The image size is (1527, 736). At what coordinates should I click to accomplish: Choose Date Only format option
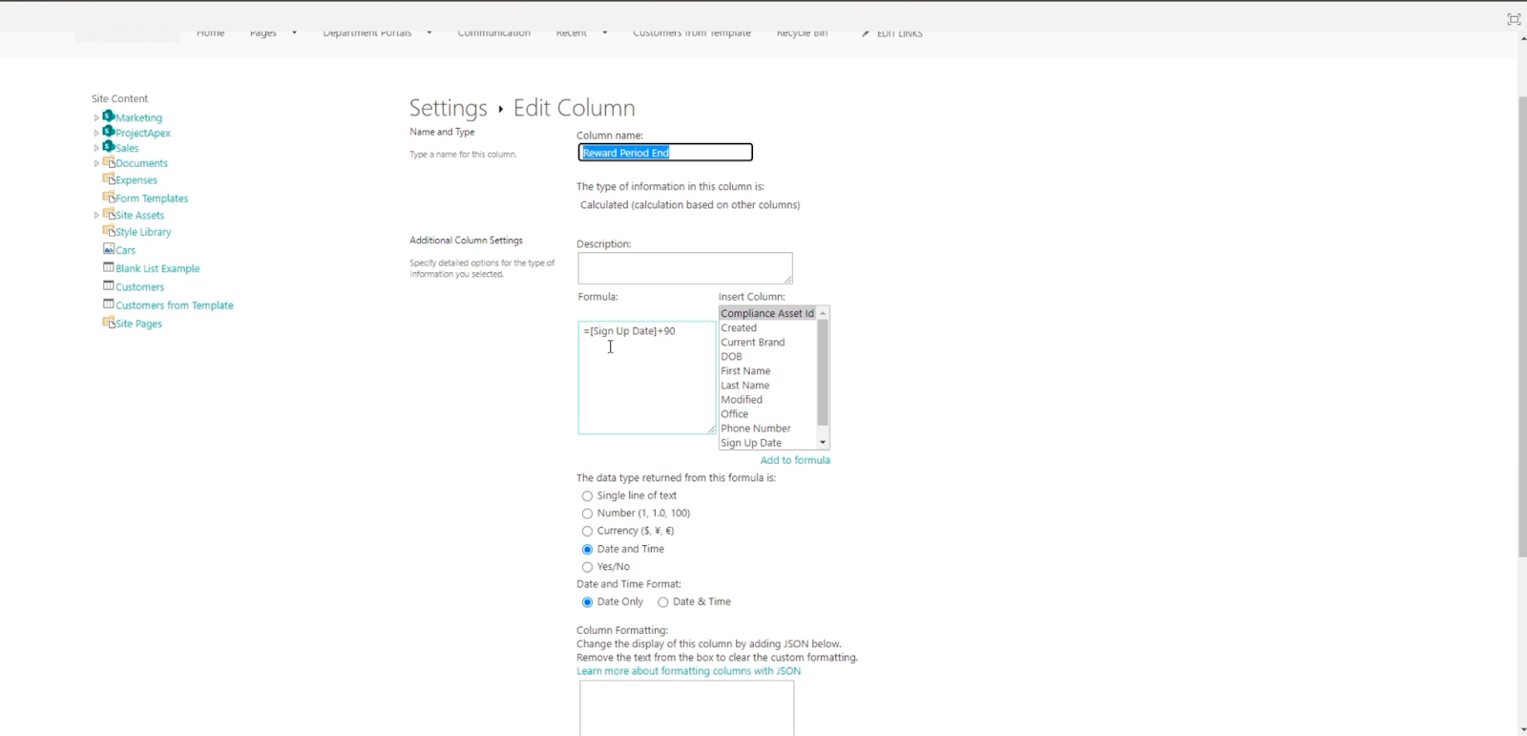pyautogui.click(x=587, y=602)
